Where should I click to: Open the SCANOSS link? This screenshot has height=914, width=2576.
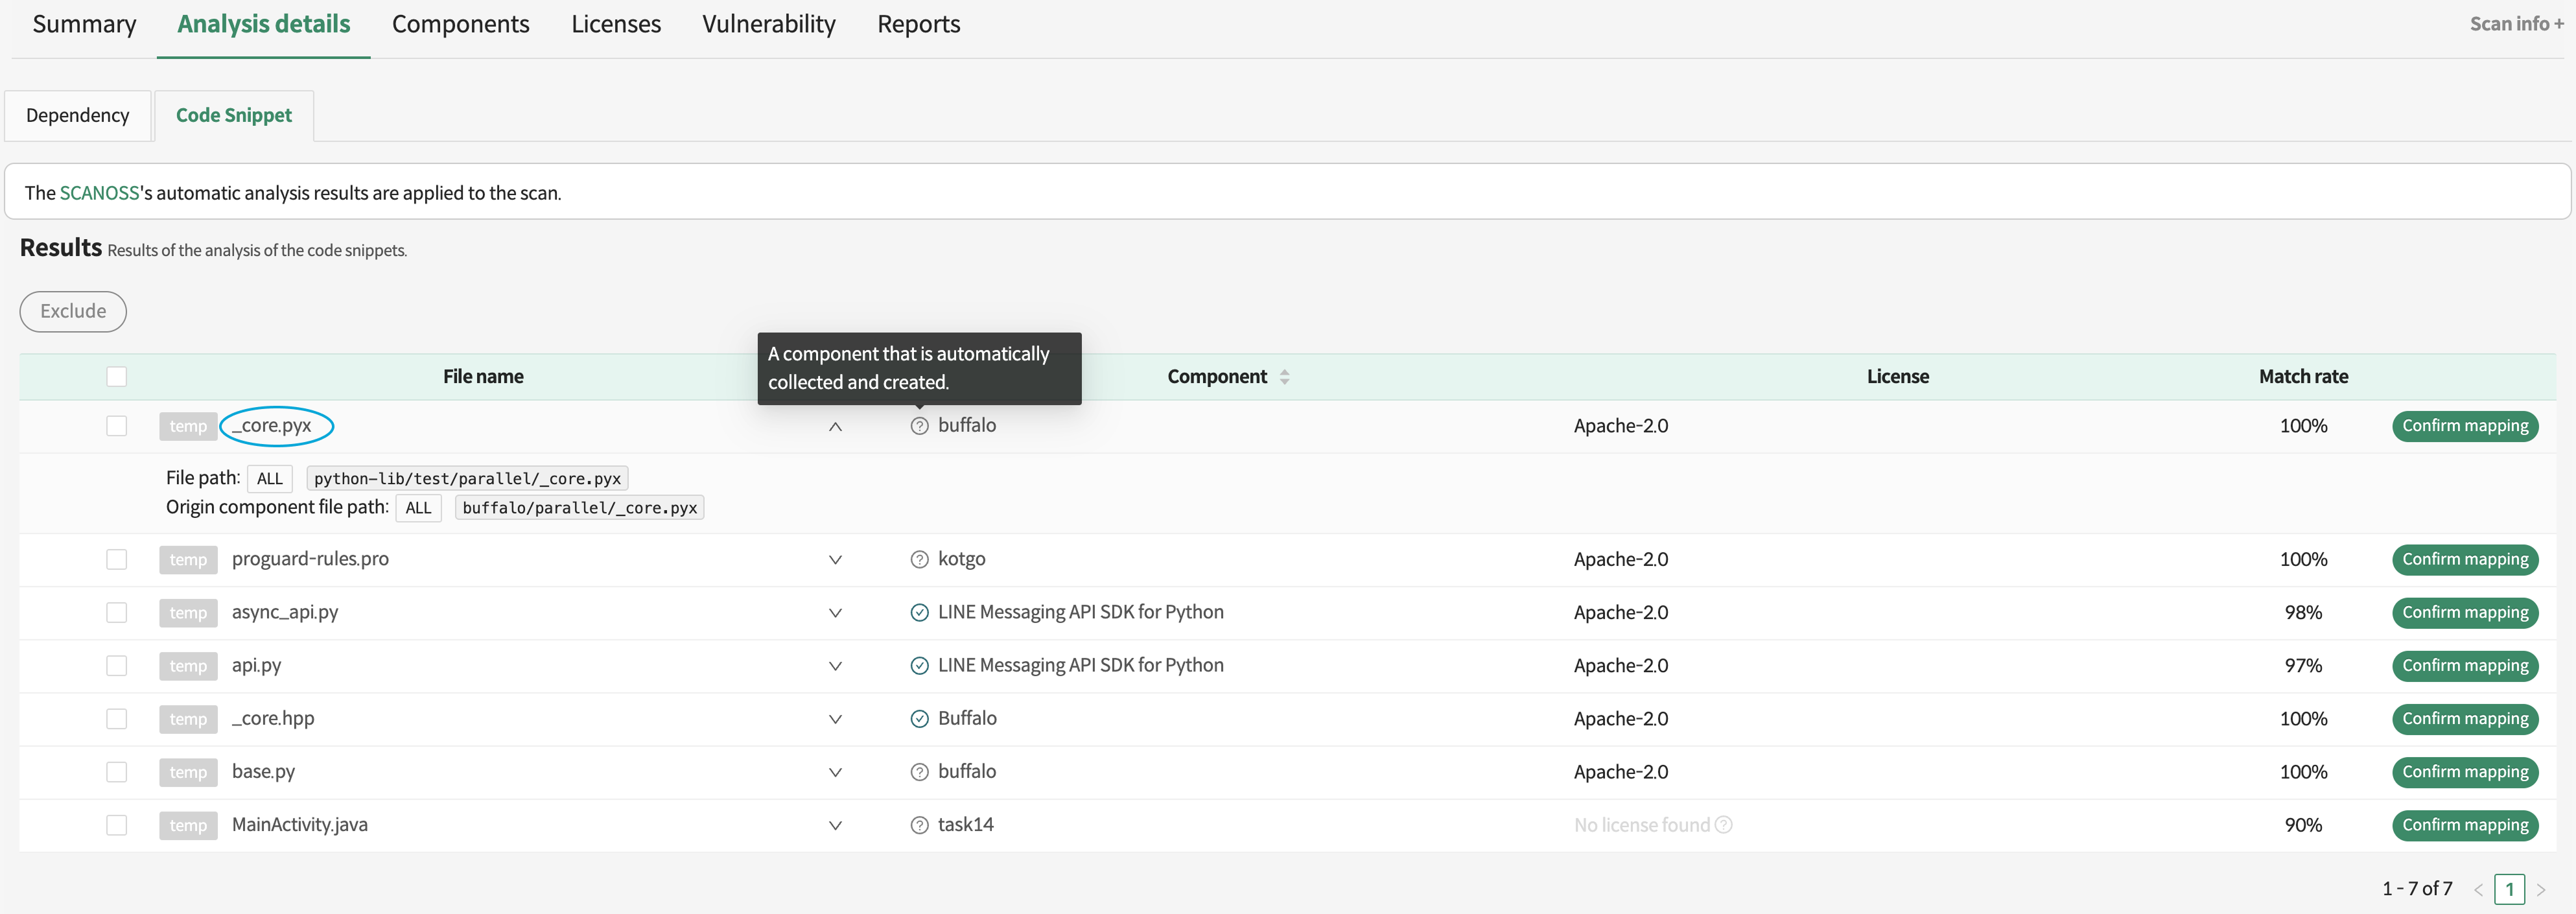point(99,193)
